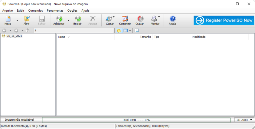Expand the Montar dropdown arrow
The width and height of the screenshot is (255, 129).
coord(159,17)
